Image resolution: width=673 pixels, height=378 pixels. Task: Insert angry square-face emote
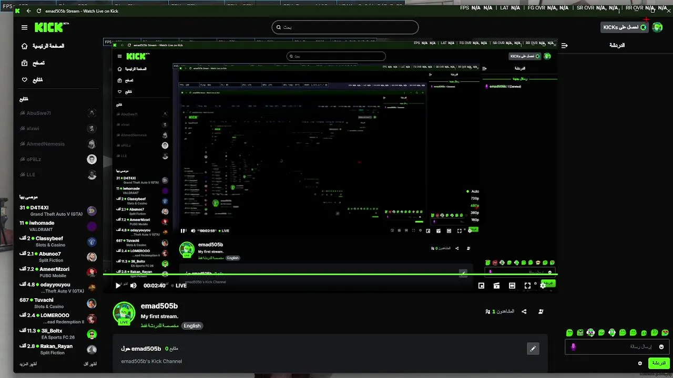pyautogui.click(x=580, y=332)
